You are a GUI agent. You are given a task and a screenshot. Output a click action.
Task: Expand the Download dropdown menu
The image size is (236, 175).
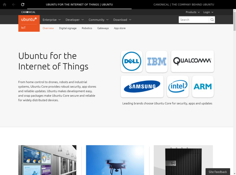pyautogui.click(x=122, y=20)
